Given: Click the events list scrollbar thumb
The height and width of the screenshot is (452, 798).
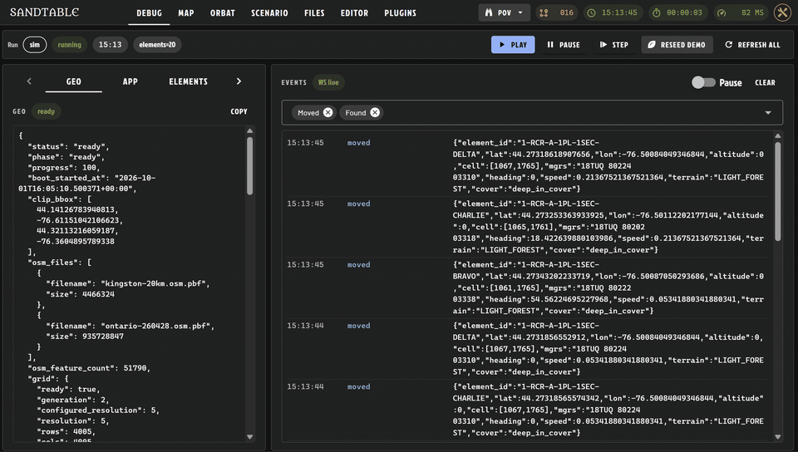Looking at the screenshot, I should [x=778, y=191].
